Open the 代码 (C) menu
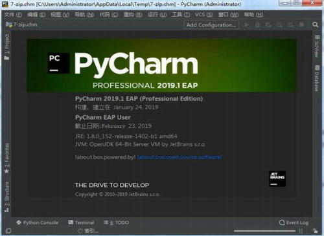324x236 pixels. pyautogui.click(x=109, y=15)
